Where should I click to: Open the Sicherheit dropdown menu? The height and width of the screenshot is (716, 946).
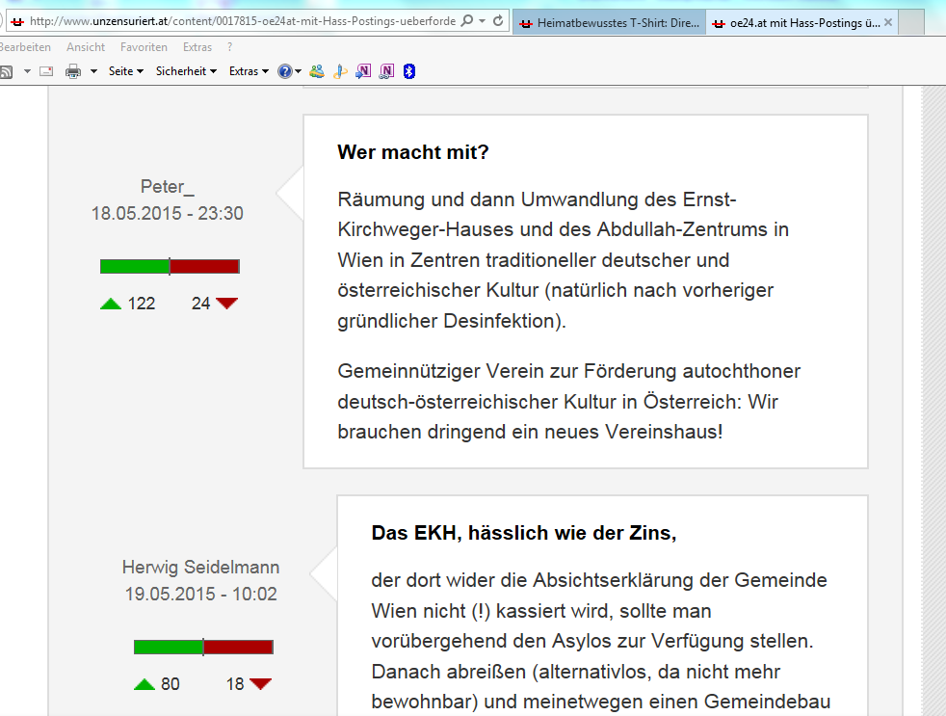click(x=187, y=71)
